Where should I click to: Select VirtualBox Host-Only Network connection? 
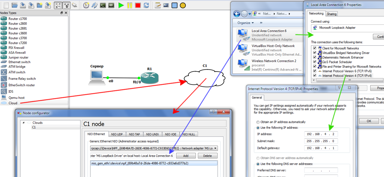click(x=269, y=50)
